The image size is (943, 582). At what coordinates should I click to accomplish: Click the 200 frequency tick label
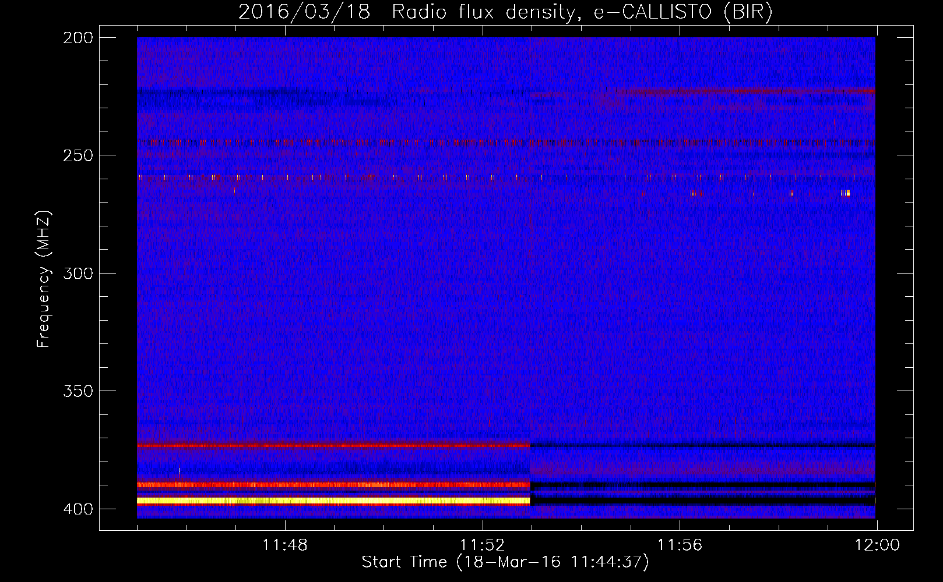click(x=78, y=38)
